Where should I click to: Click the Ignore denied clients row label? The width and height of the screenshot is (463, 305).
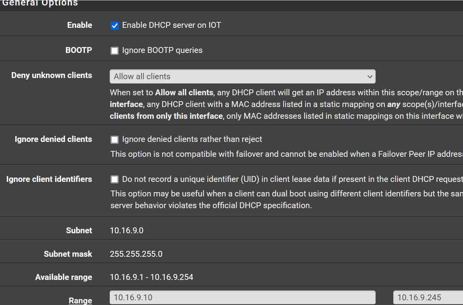[53, 139]
